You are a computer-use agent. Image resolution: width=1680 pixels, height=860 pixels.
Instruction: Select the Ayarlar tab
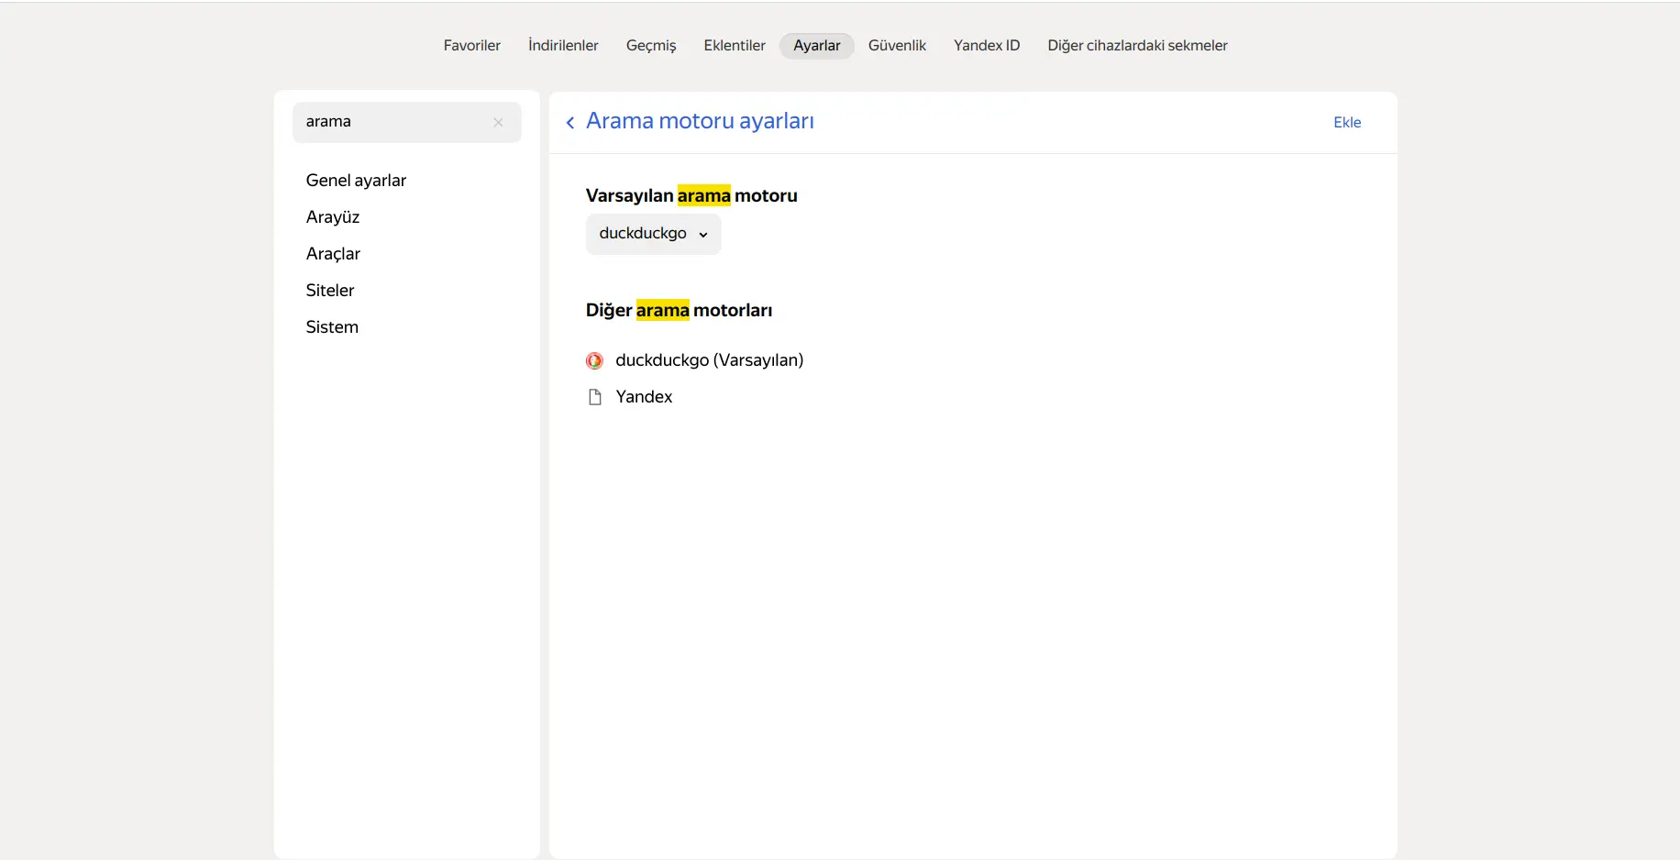click(x=817, y=46)
